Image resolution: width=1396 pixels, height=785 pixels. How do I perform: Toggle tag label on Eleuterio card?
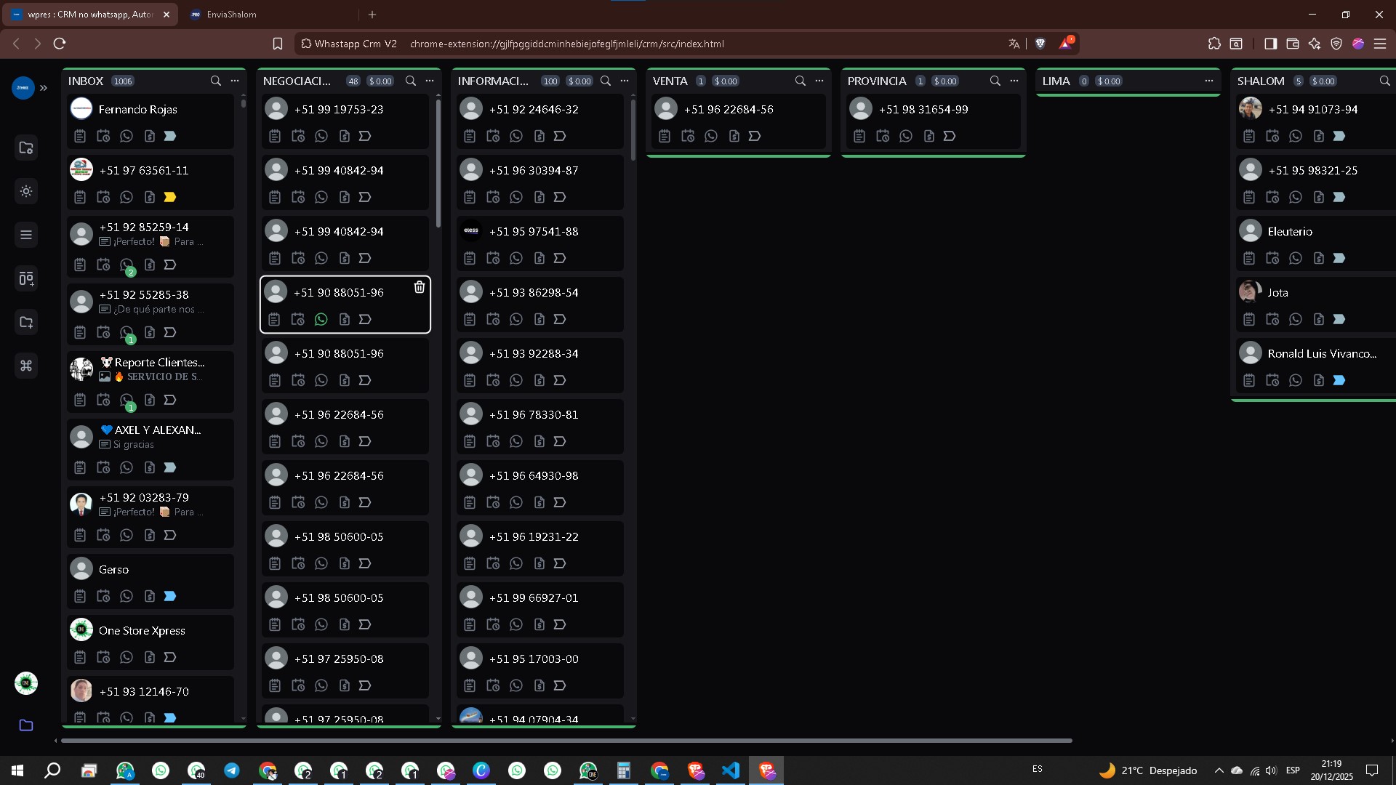pos(1339,258)
